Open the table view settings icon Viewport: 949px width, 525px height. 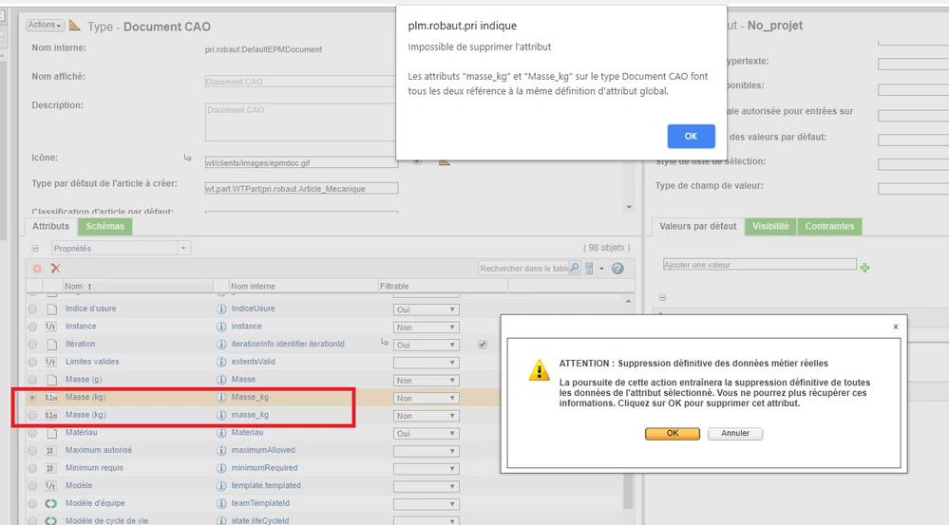coord(589,269)
